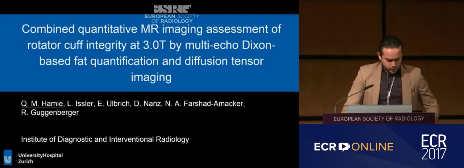The width and height of the screenshot is (464, 168).
Task: Click underlined author name Q. M. Hamie
Action: (42, 104)
